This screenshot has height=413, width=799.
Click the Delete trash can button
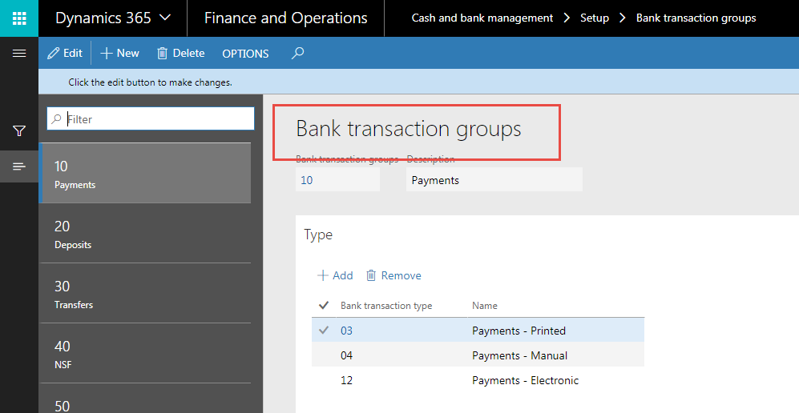180,53
